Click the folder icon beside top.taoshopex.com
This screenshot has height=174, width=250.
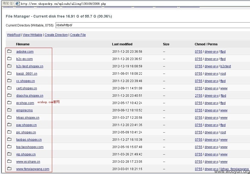click(x=9, y=146)
